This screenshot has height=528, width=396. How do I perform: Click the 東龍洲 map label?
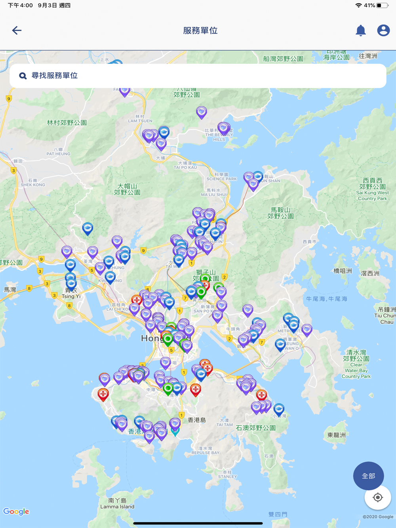point(337,435)
